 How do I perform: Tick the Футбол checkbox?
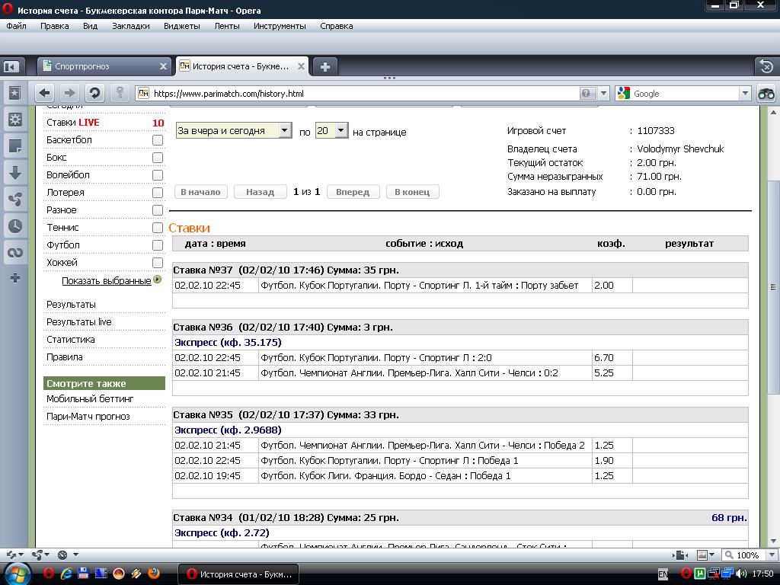[158, 245]
